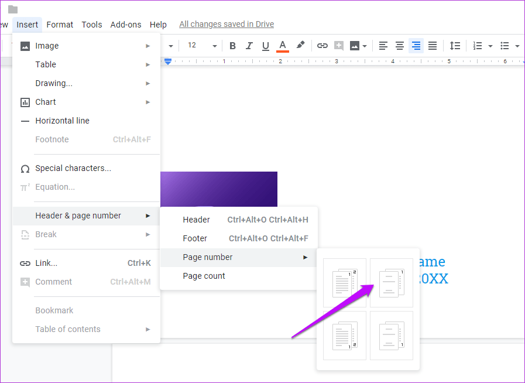
Task: Choose bottom-right page numbers on all pages
Action: click(x=345, y=336)
